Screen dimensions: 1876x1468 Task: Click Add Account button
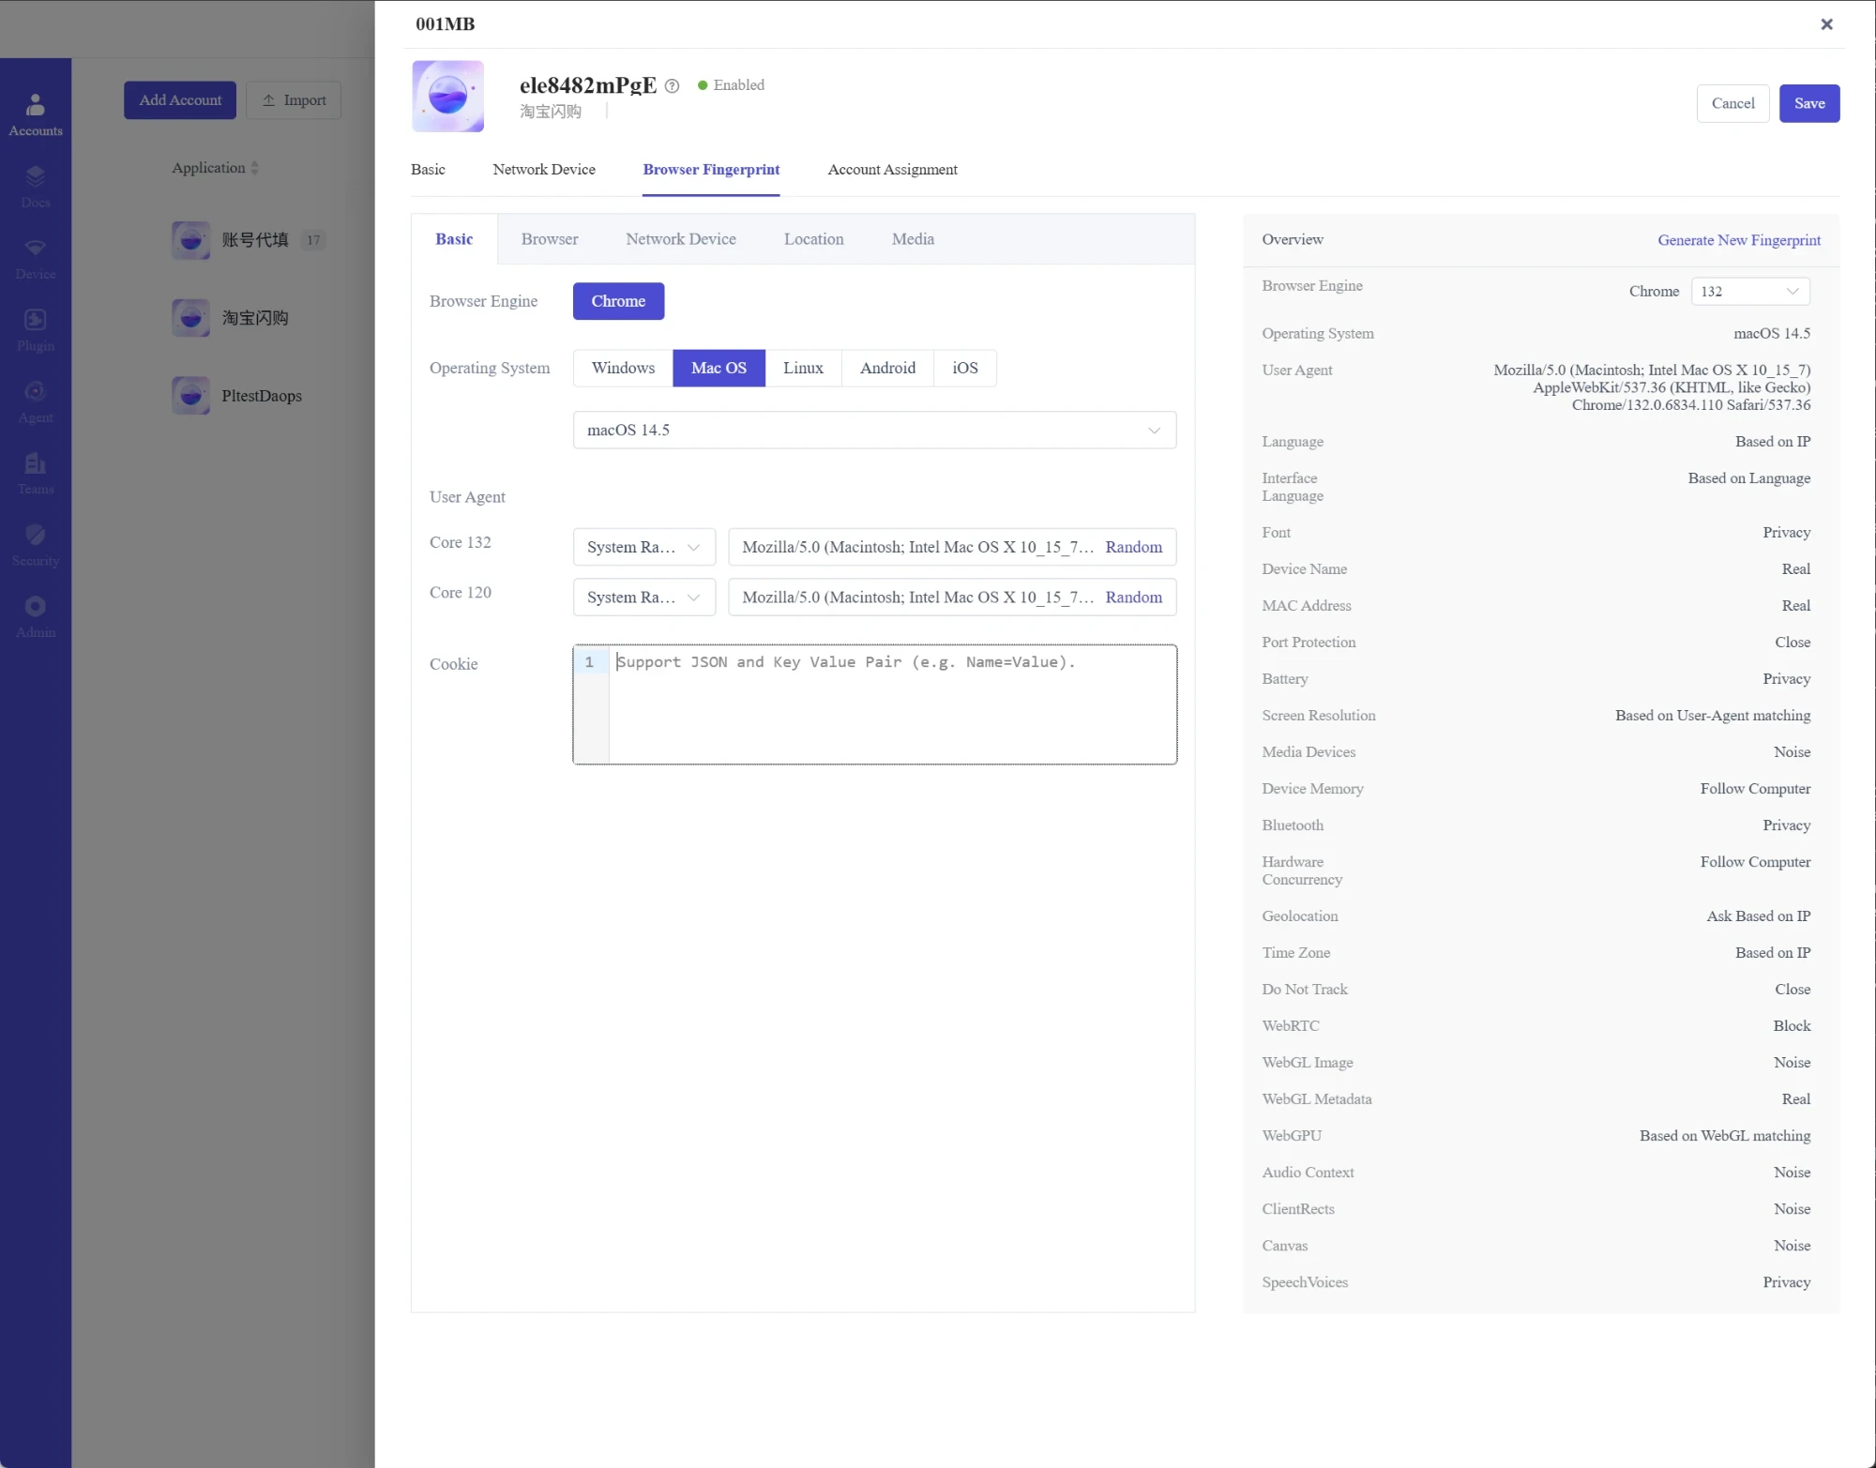(180, 100)
